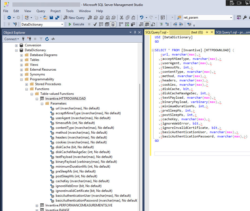Image resolution: width=250 pixels, height=211 pixels.
Task: Decrease indent of selected lines
Action: pyautogui.click(x=175, y=24)
